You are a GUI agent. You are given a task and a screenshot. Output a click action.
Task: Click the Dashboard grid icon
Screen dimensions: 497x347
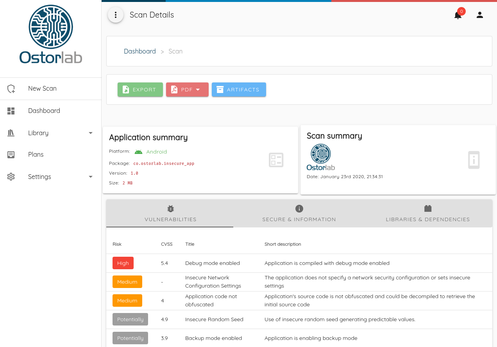click(x=11, y=111)
